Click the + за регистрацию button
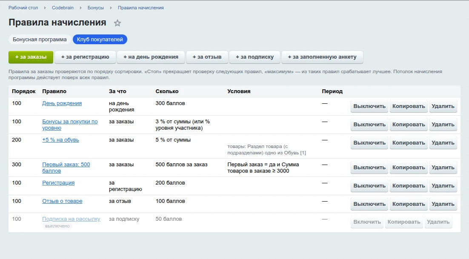The image size is (469, 259). point(85,57)
